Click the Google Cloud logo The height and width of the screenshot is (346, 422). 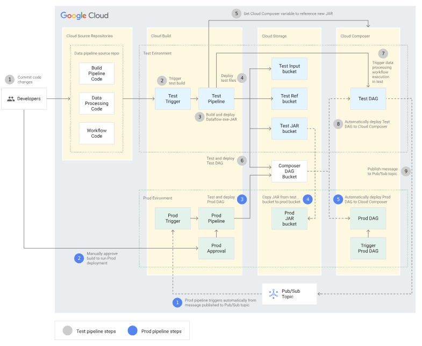click(x=84, y=16)
